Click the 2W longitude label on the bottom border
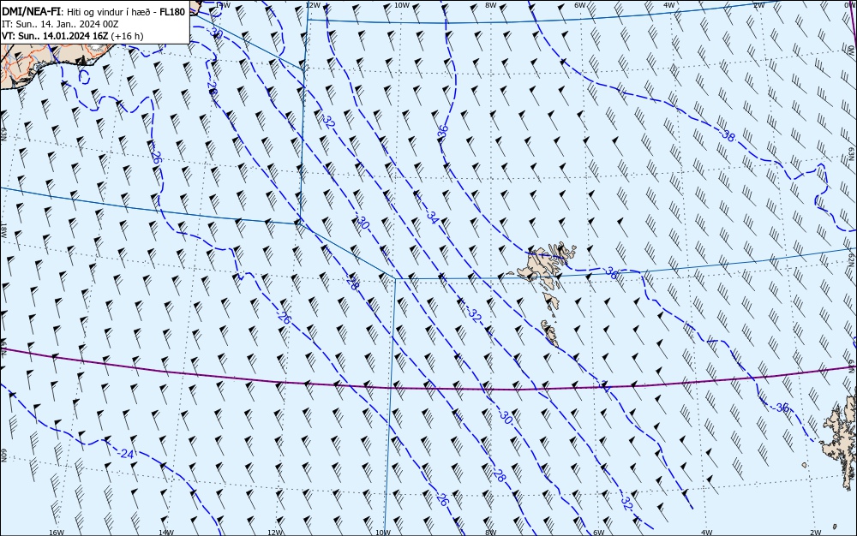This screenshot has width=857, height=536. tap(816, 533)
